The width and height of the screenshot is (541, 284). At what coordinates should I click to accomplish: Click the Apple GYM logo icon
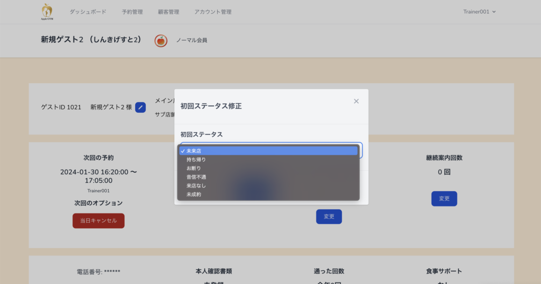tap(47, 11)
